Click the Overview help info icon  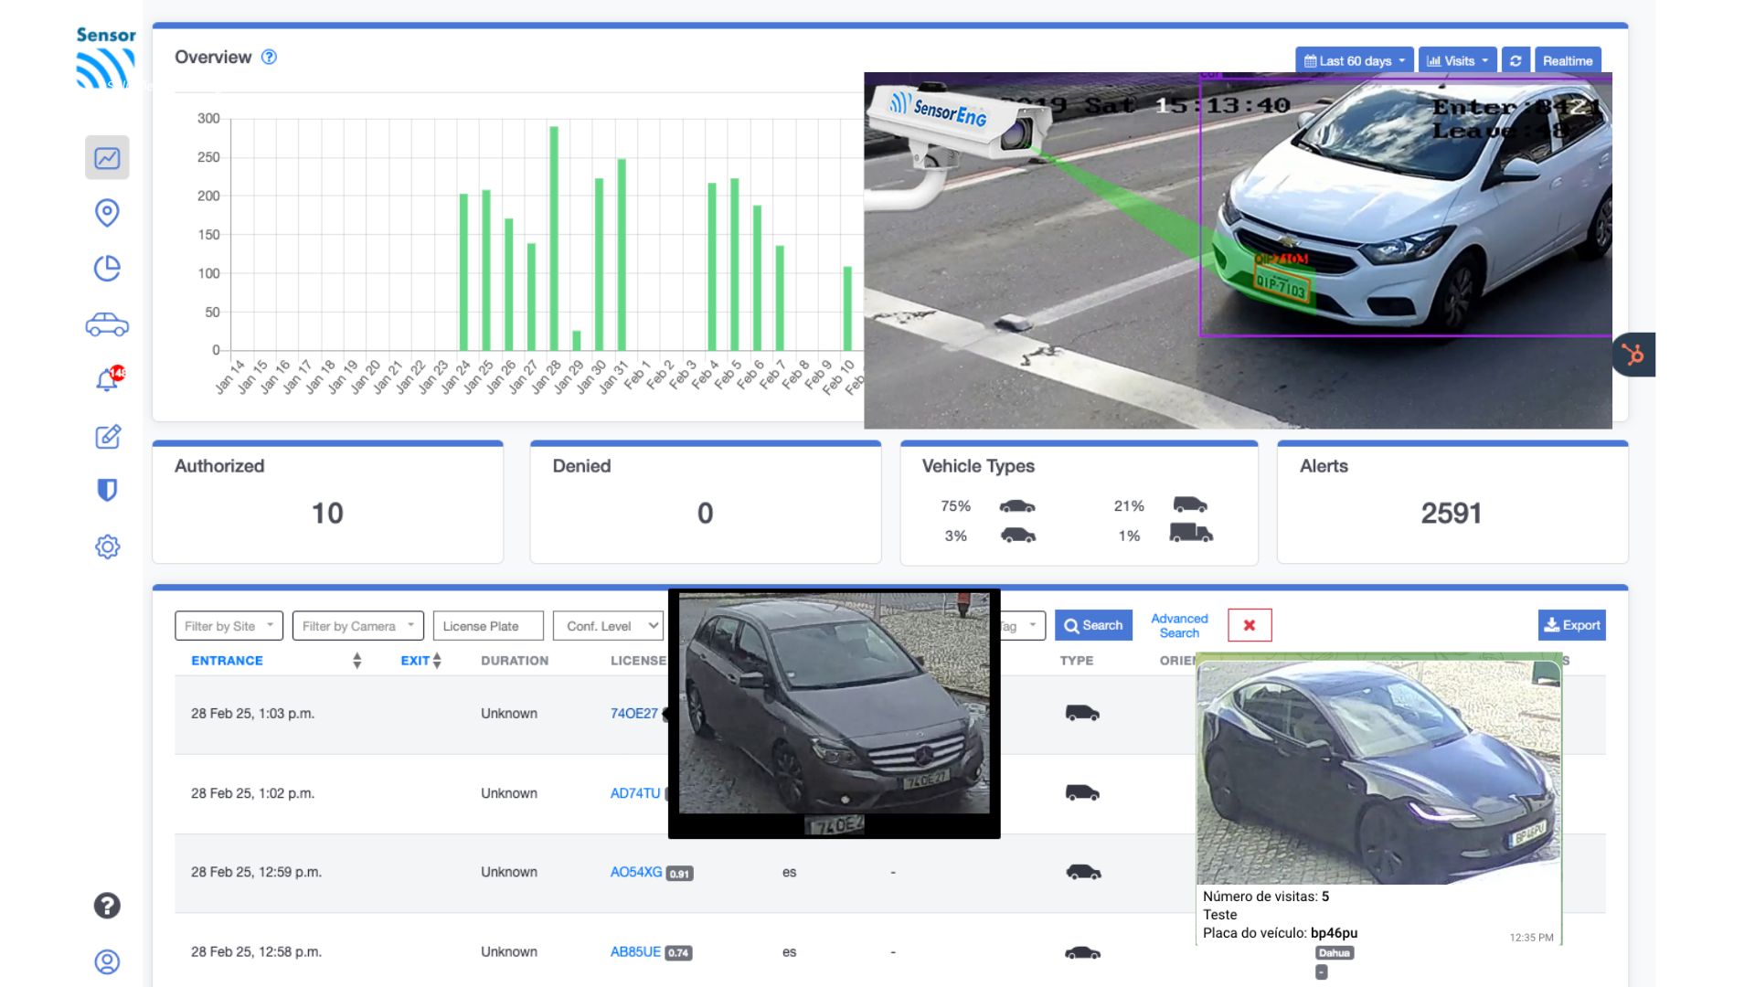pyautogui.click(x=269, y=57)
